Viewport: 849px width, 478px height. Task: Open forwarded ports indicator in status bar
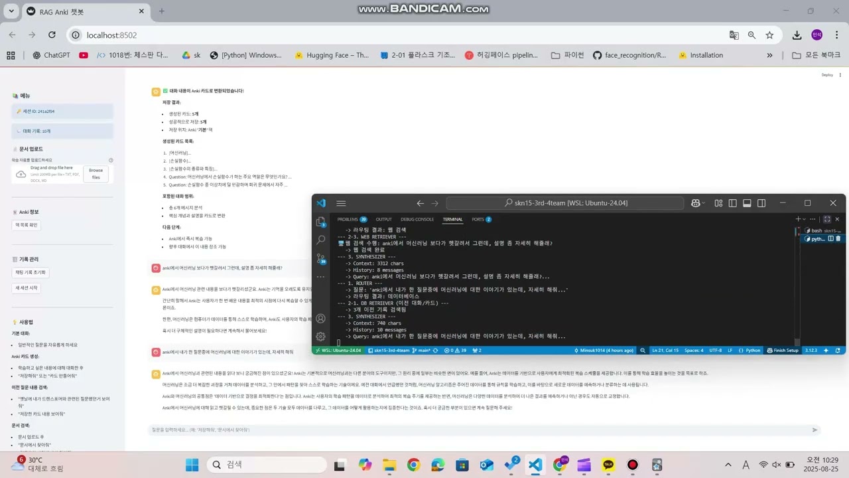[x=476, y=350]
